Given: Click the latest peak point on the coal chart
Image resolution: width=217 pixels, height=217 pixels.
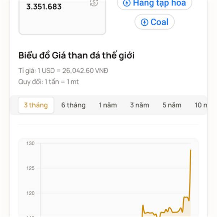Looking at the screenshot, I should (x=191, y=150).
